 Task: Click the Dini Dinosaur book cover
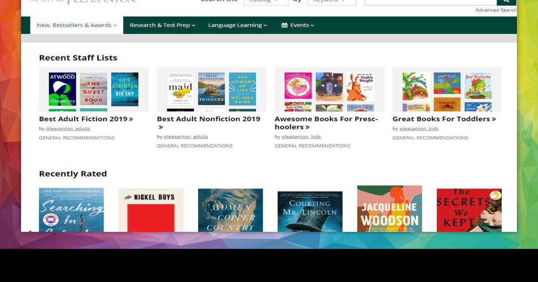[x=478, y=85]
